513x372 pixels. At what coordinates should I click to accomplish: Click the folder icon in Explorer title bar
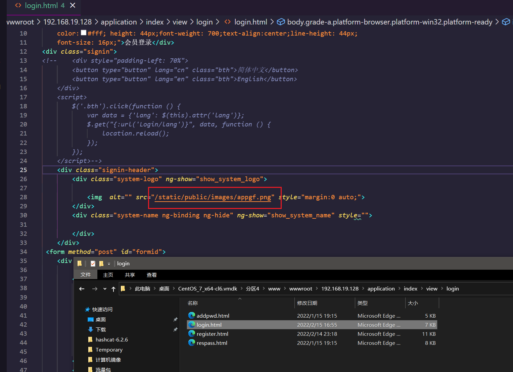(80, 264)
